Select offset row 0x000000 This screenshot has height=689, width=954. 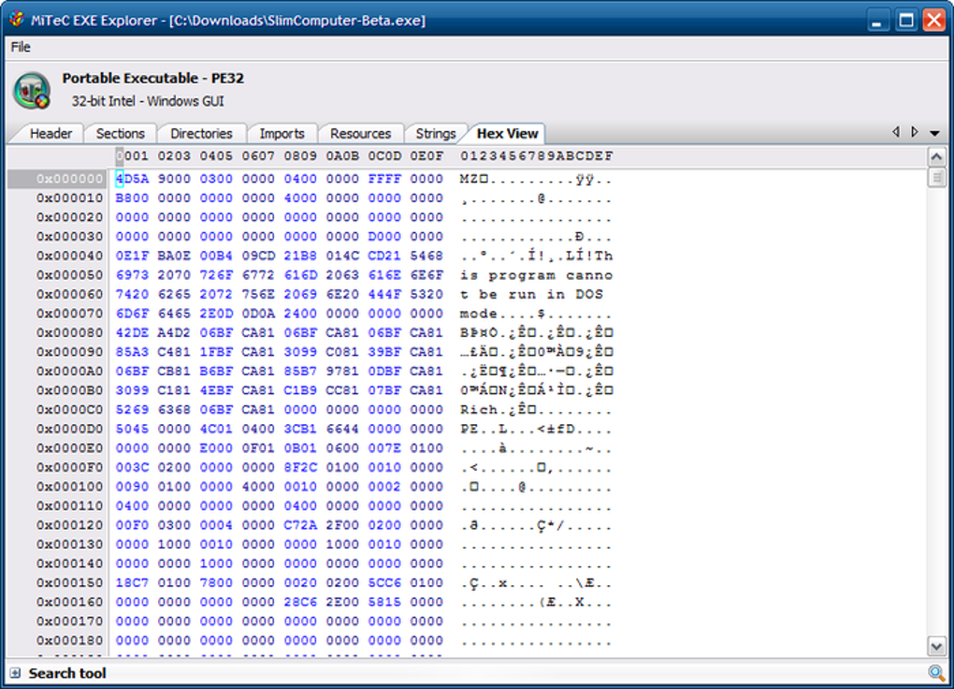pos(69,179)
